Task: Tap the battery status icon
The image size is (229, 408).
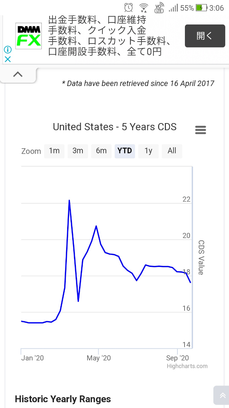Action: (201, 7)
